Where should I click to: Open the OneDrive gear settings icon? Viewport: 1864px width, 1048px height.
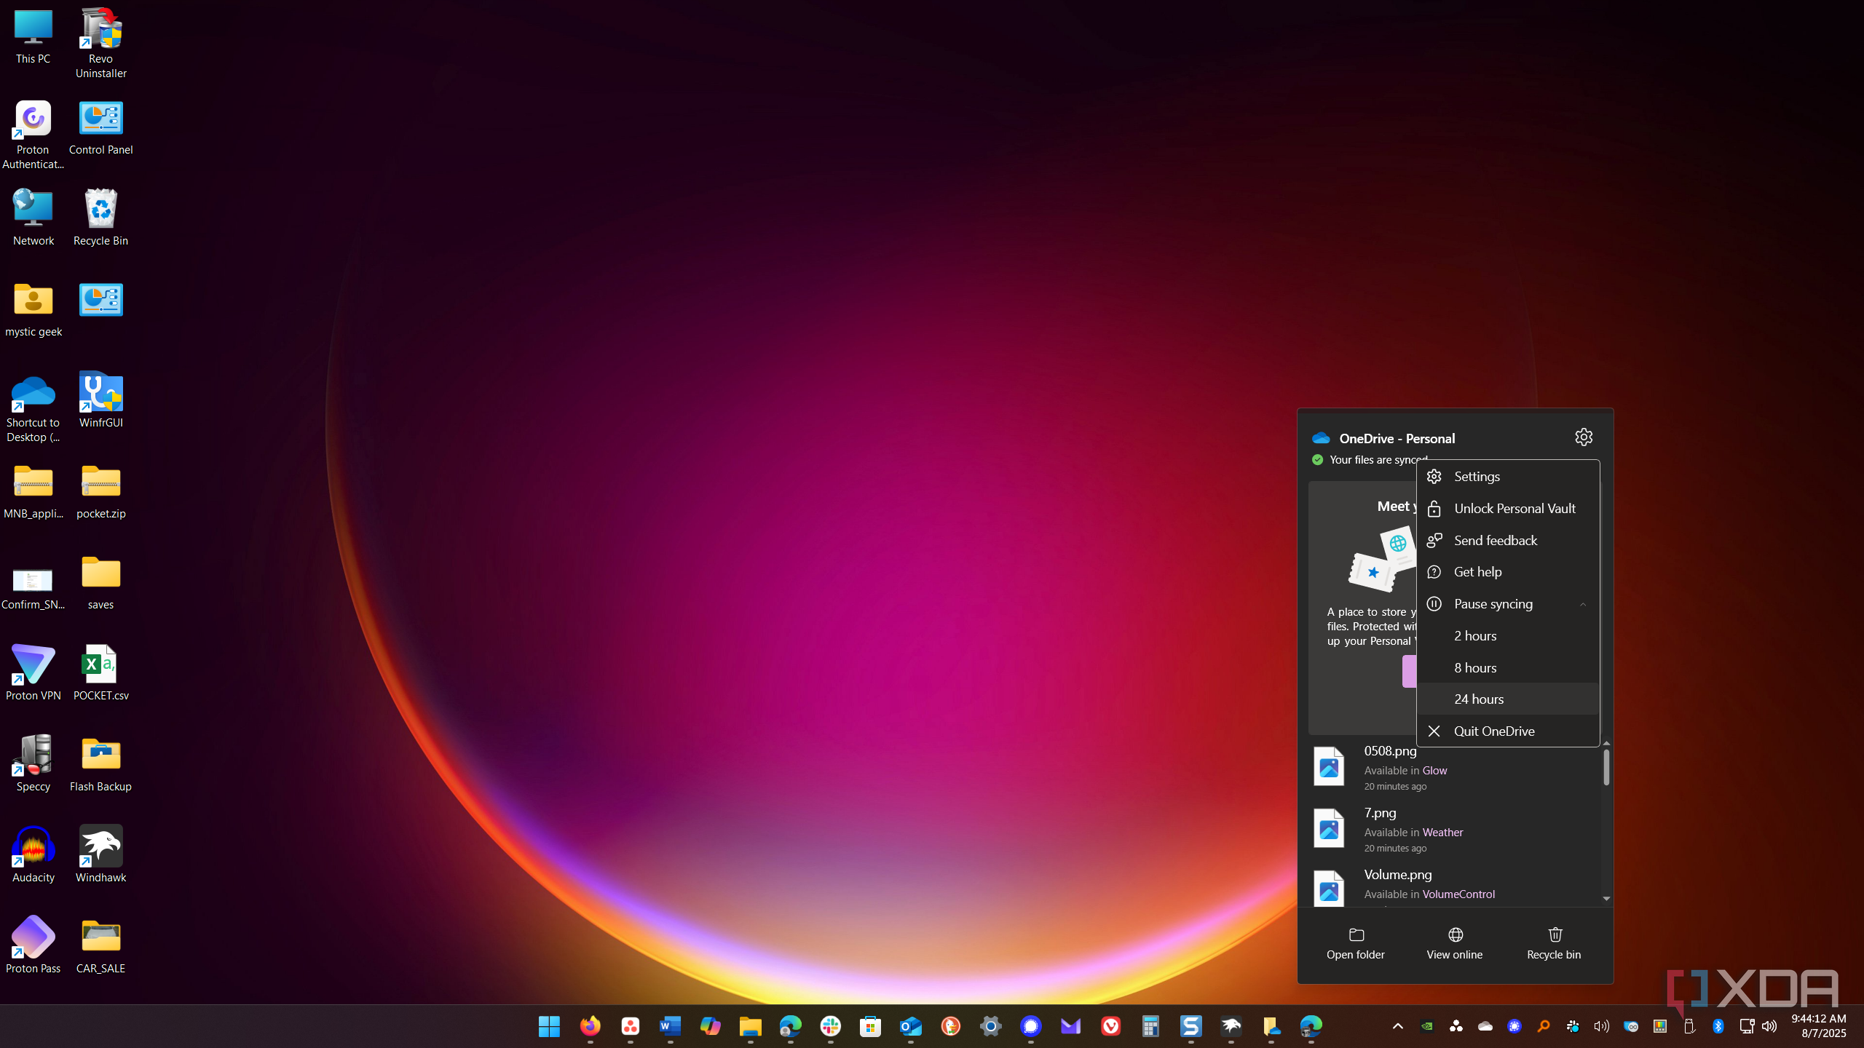[1584, 437]
